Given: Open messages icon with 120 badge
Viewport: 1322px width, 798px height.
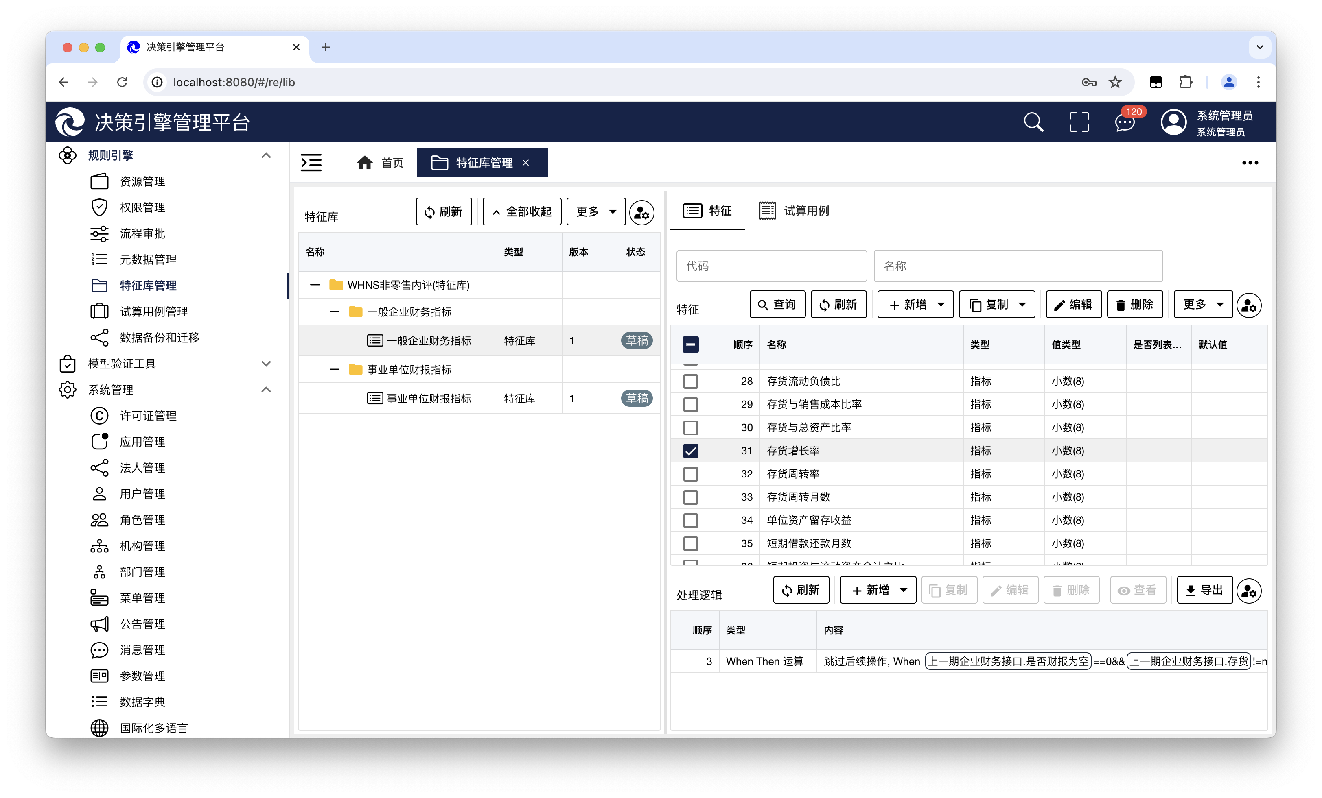Looking at the screenshot, I should [1125, 122].
